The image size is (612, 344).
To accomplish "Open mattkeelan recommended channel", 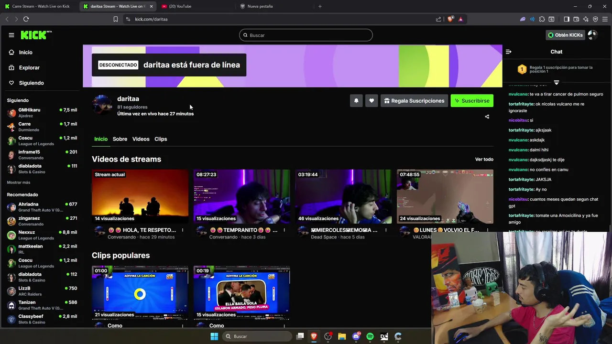I will (42, 249).
